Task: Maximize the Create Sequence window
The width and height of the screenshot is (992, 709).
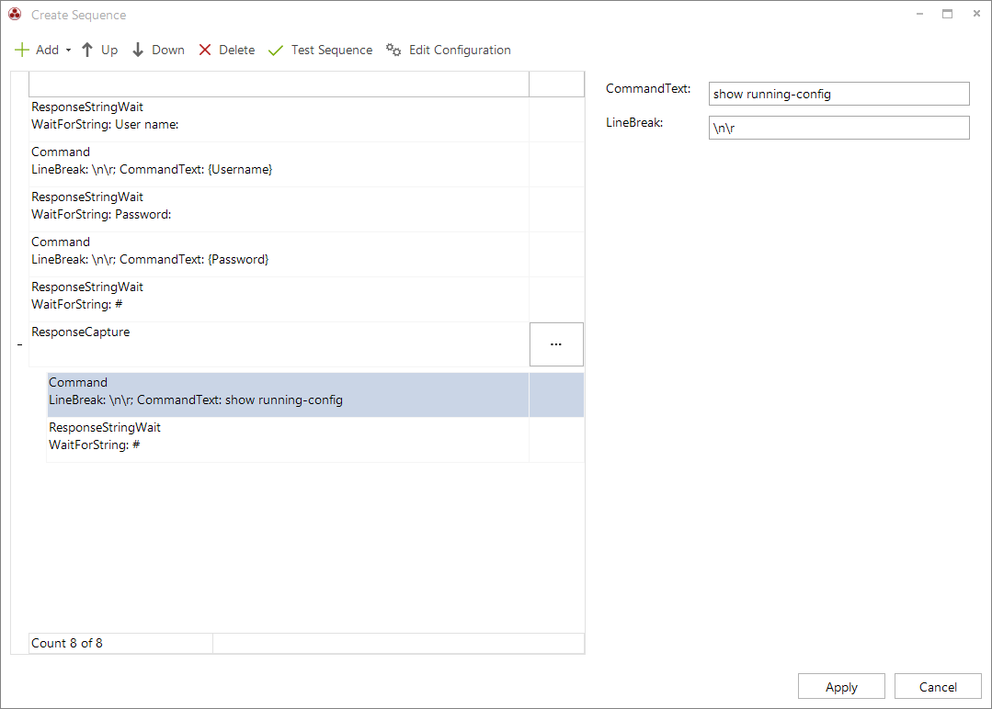Action: [947, 14]
